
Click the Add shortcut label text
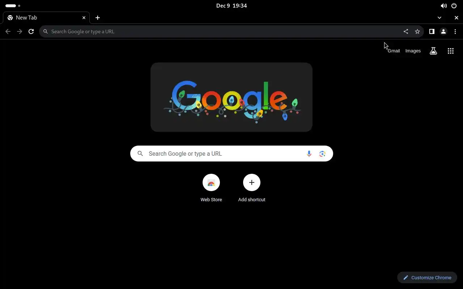pos(252,199)
